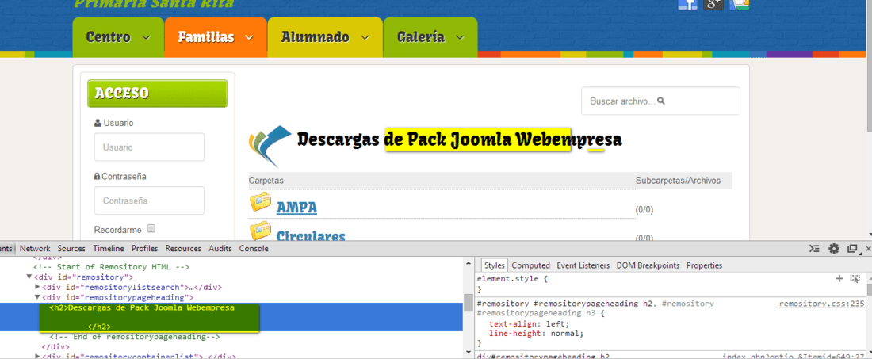Viewport: 872px width, 359px height.
Task: Click the element.style rule header
Action: click(513, 279)
